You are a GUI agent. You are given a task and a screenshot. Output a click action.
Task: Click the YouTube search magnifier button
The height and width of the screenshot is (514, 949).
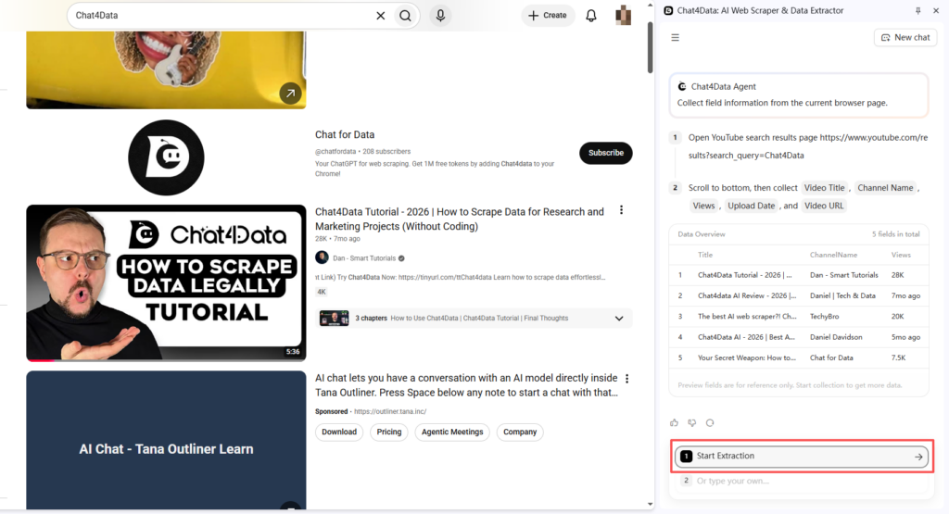click(x=406, y=16)
